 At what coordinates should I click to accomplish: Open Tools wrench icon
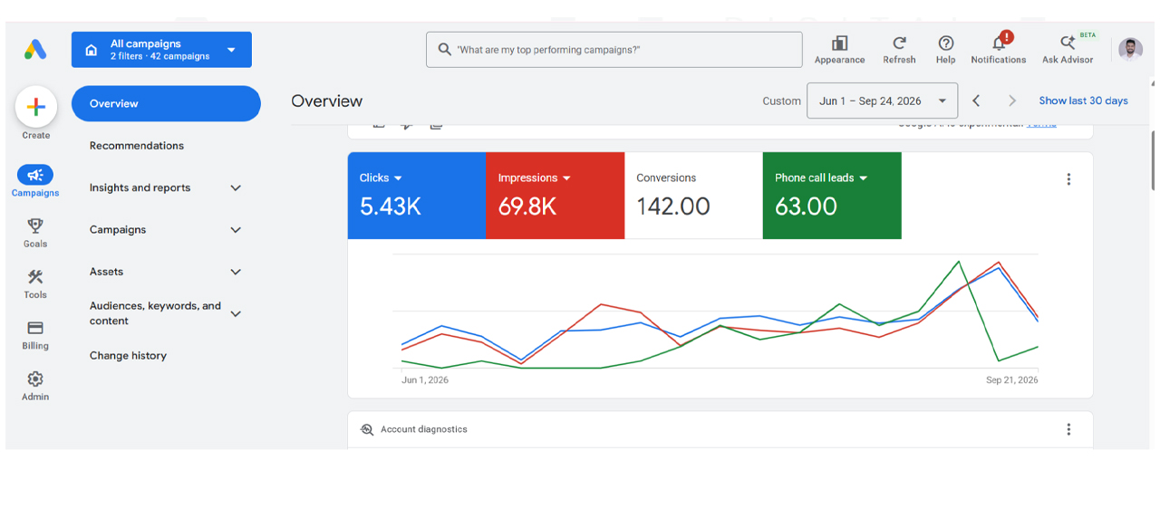point(35,276)
